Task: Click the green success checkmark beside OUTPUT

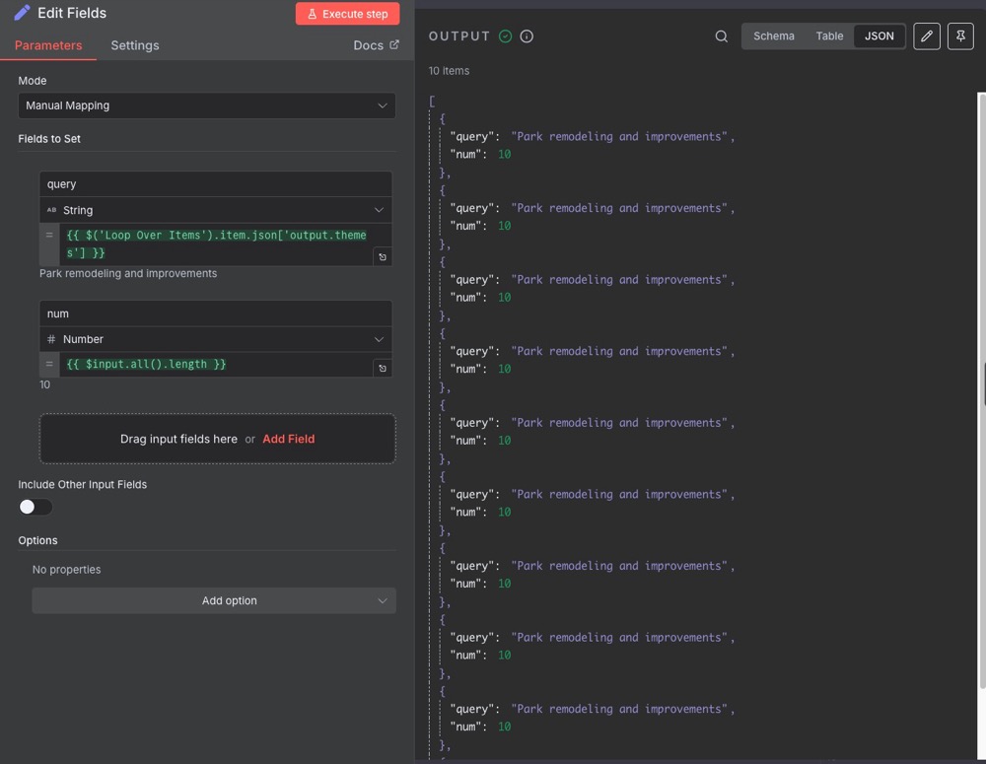Action: tap(506, 36)
